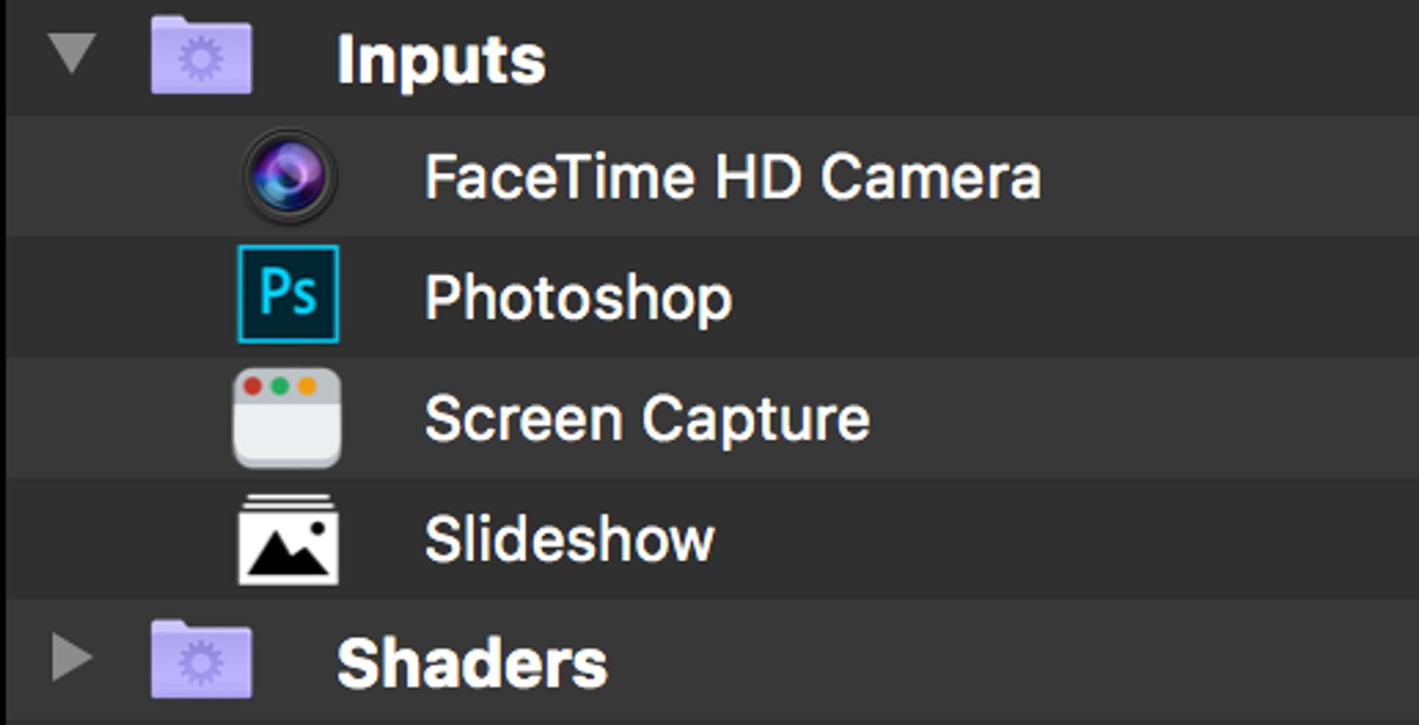Select the Screen Capture label

[x=647, y=419]
